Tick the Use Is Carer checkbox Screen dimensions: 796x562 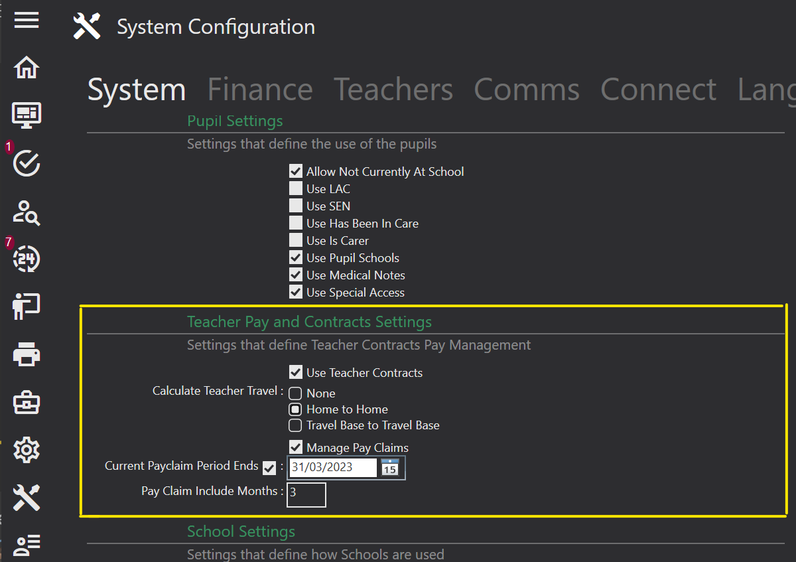tap(296, 240)
